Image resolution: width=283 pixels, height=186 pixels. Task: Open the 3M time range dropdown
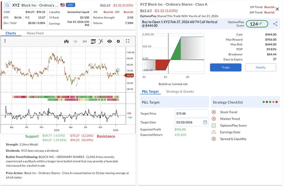click(x=85, y=41)
